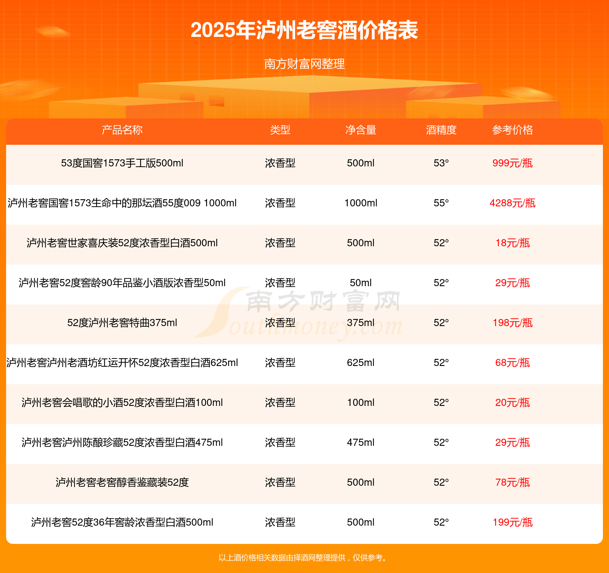The height and width of the screenshot is (573, 609).
Task: Click product "泸州老窖世家喜庆装52度浓香型白酒500ml"
Action: pos(122,243)
